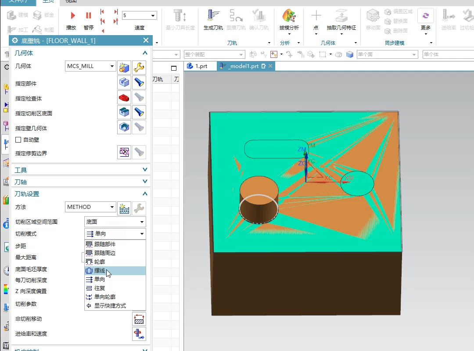Click the 指定部件 select icon
This screenshot has height=351, width=474.
(124, 82)
